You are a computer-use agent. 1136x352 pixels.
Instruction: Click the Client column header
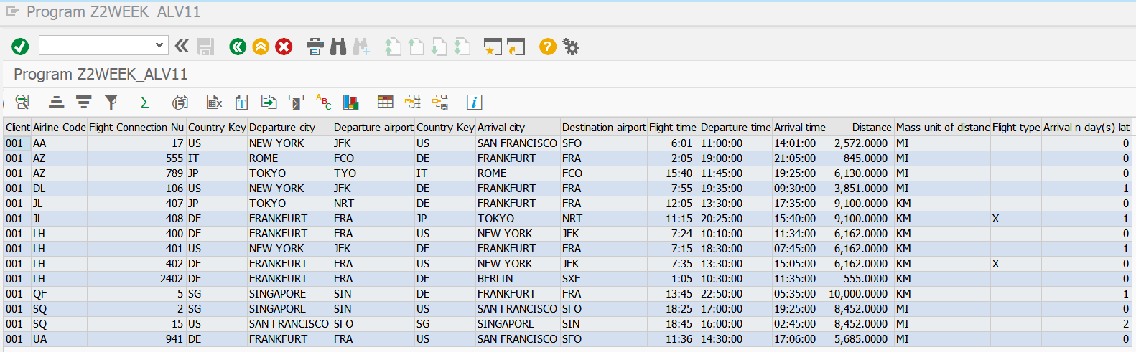click(17, 127)
